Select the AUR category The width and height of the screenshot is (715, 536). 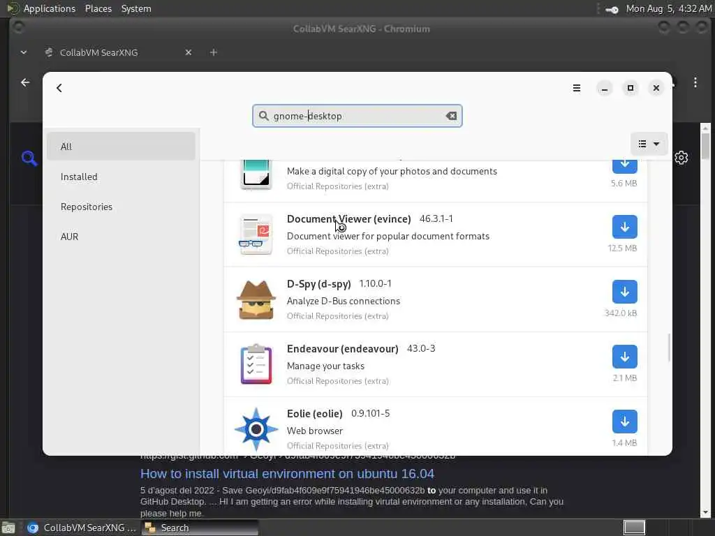(121, 237)
